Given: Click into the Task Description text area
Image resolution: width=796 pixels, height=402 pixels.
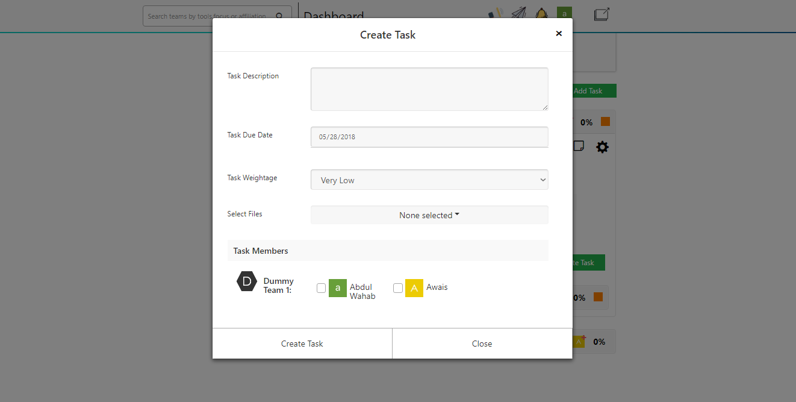Looking at the screenshot, I should click(429, 89).
